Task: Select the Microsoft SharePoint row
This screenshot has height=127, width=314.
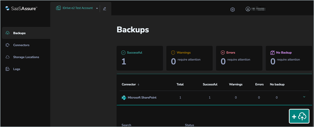Action: pyautogui.click(x=214, y=98)
